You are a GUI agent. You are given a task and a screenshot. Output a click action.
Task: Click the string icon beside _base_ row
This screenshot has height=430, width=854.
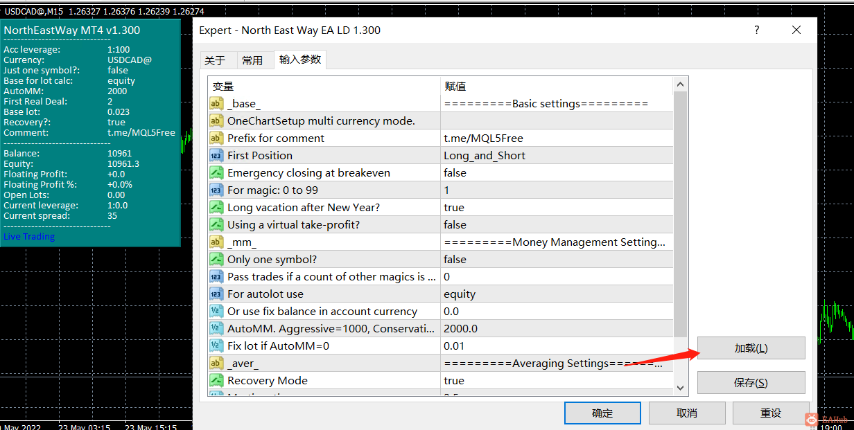216,104
